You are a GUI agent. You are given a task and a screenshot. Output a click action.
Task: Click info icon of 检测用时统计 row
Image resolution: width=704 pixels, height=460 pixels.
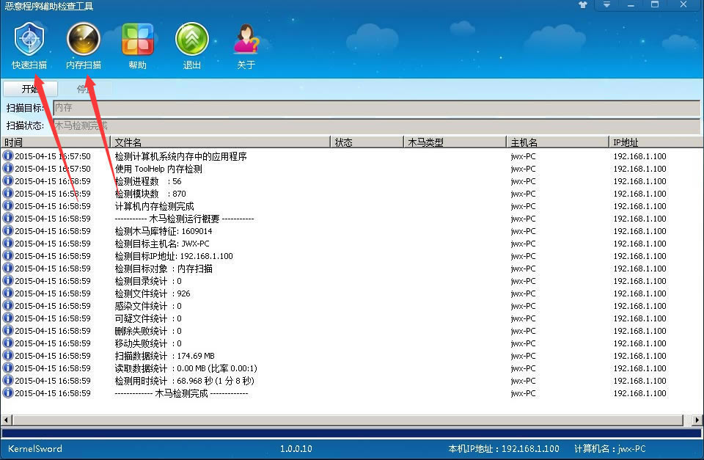click(x=7, y=380)
